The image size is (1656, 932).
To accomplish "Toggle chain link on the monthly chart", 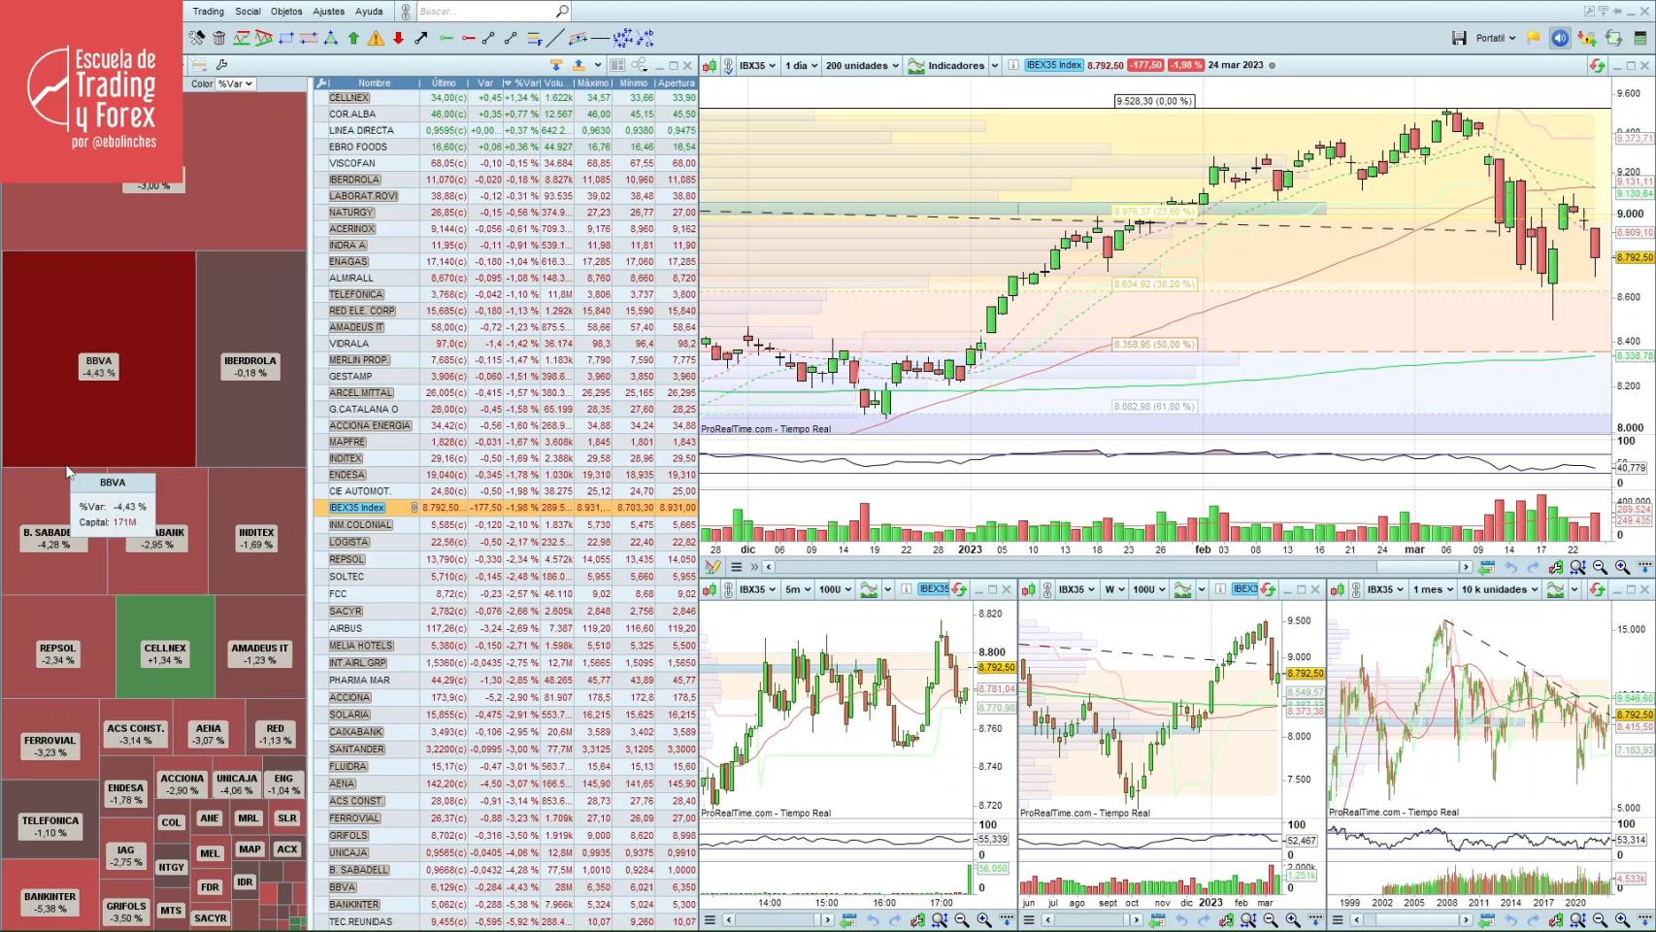I will (x=1356, y=589).
